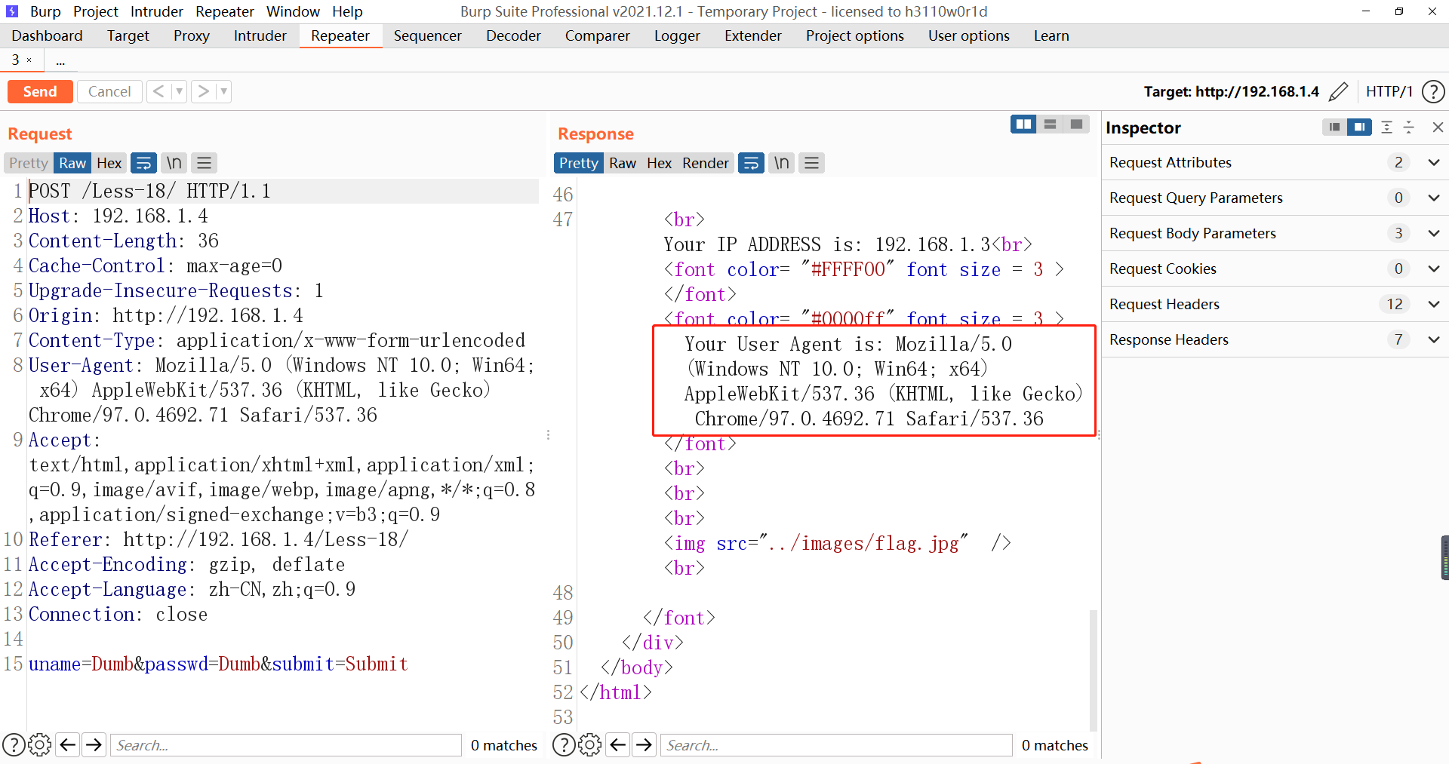Image resolution: width=1449 pixels, height=764 pixels.
Task: Switch the Request view to Pretty
Action: coord(27,162)
